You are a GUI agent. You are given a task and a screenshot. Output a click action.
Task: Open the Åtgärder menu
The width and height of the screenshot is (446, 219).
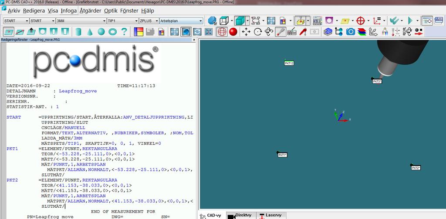pyautogui.click(x=90, y=11)
